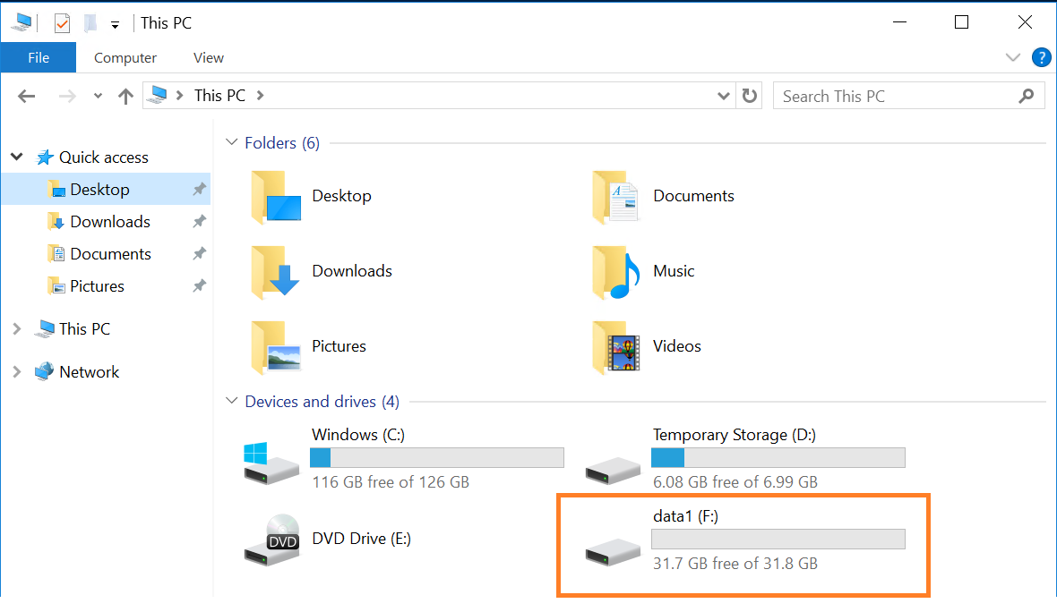The height and width of the screenshot is (612, 1057).
Task: Click the Back navigation arrow
Action: pyautogui.click(x=27, y=96)
